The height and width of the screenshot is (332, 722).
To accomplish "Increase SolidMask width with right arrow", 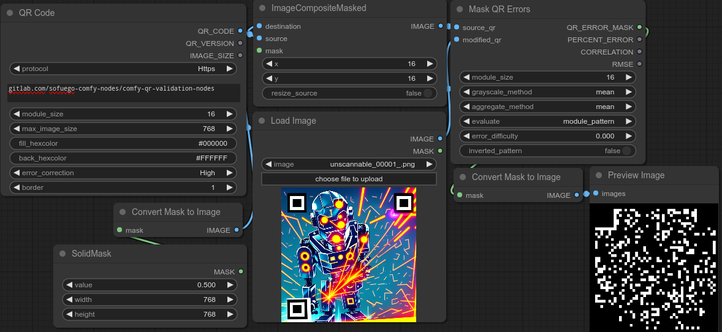I will coord(230,300).
